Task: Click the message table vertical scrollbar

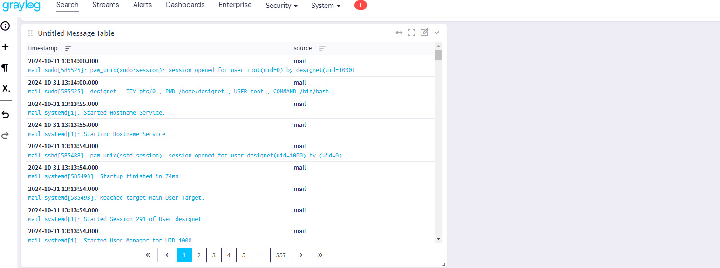Action: [x=438, y=139]
